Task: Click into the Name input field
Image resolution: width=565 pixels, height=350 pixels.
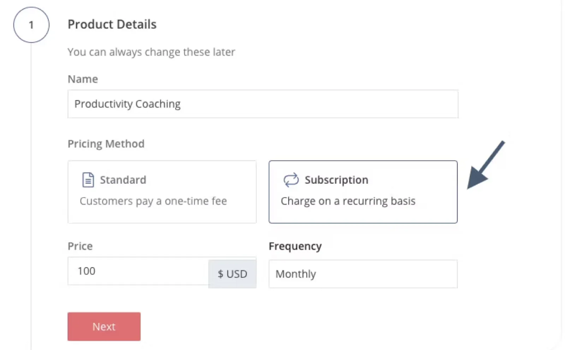Action: [263, 104]
